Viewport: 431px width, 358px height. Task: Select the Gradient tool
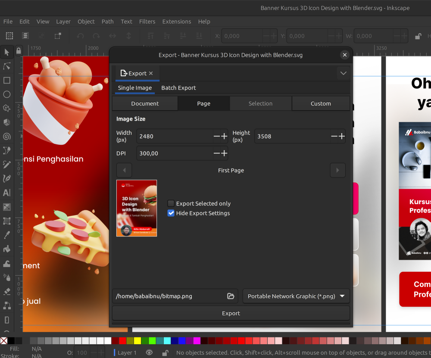pos(7,207)
